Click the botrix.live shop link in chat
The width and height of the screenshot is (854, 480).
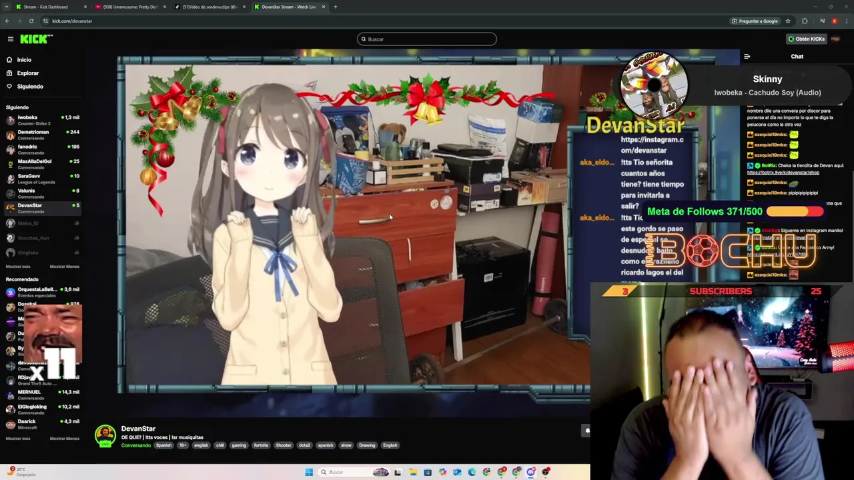[783, 173]
